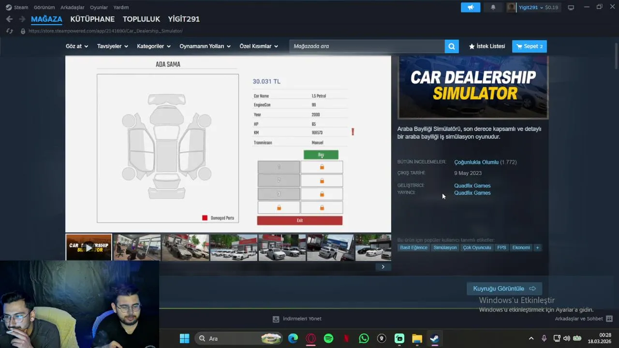The height and width of the screenshot is (348, 619).
Task: Open the Çoğunlukla Olumlu reviews link
Action: click(476, 162)
